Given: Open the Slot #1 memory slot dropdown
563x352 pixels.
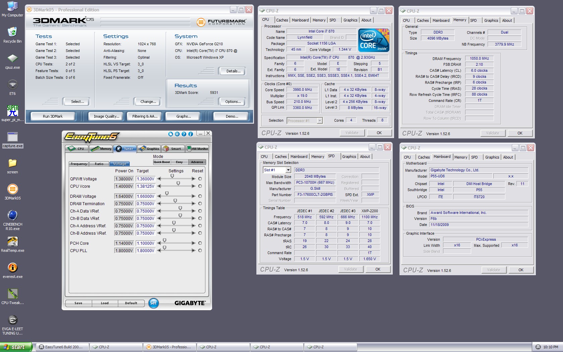Looking at the screenshot, I should click(x=288, y=170).
